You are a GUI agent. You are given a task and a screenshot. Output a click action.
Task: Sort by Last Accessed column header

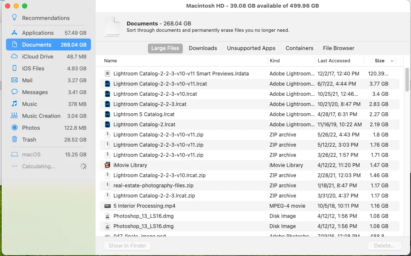(x=334, y=61)
